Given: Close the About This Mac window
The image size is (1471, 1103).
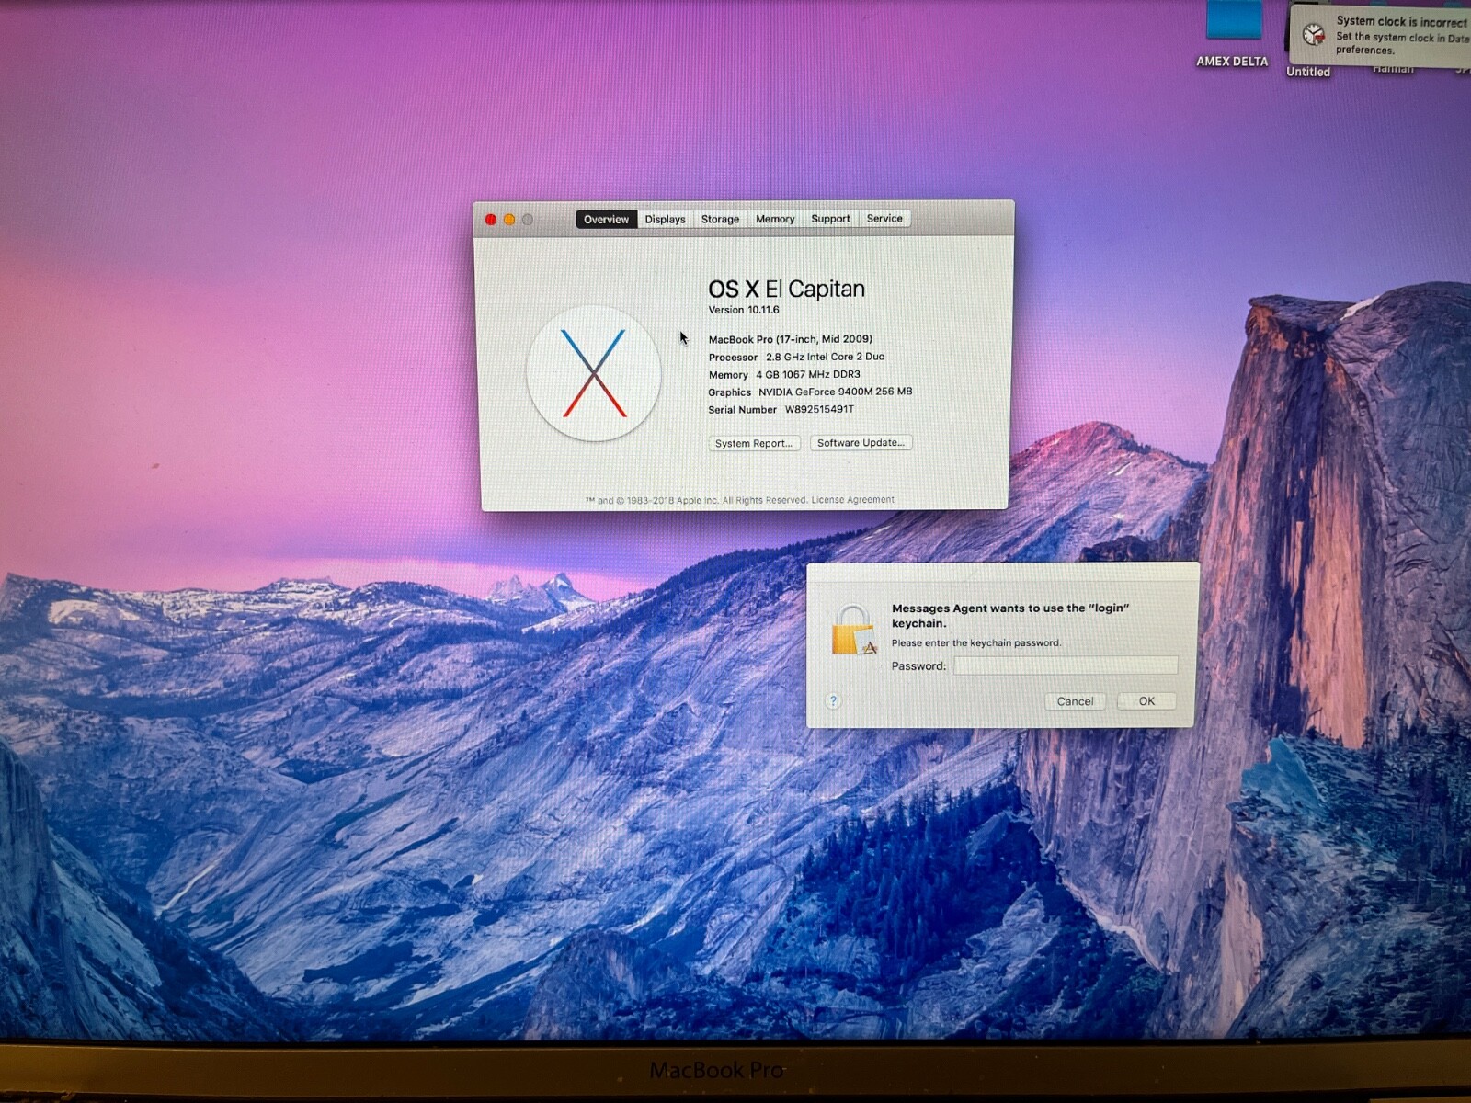Looking at the screenshot, I should pyautogui.click(x=491, y=220).
